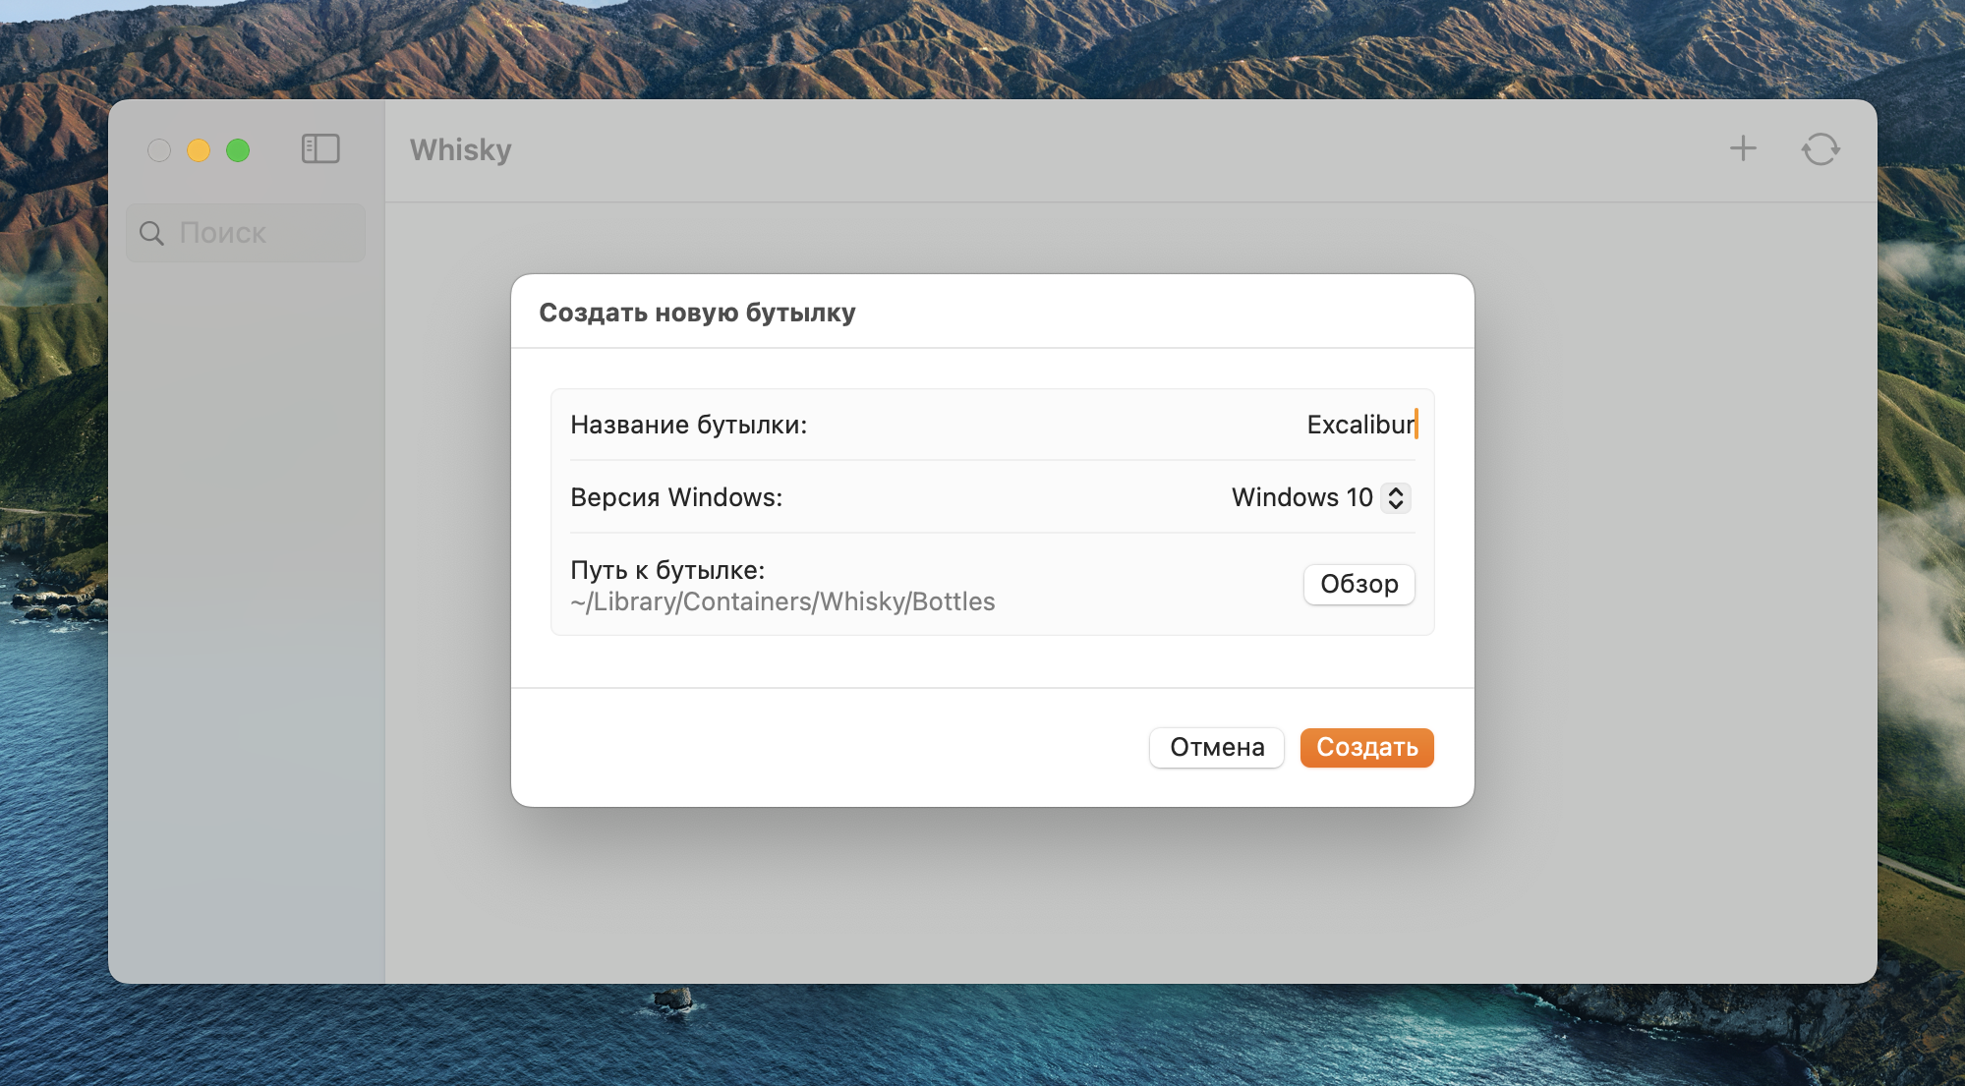Click the magnifier icon in search field
1965x1086 pixels.
pos(151,233)
